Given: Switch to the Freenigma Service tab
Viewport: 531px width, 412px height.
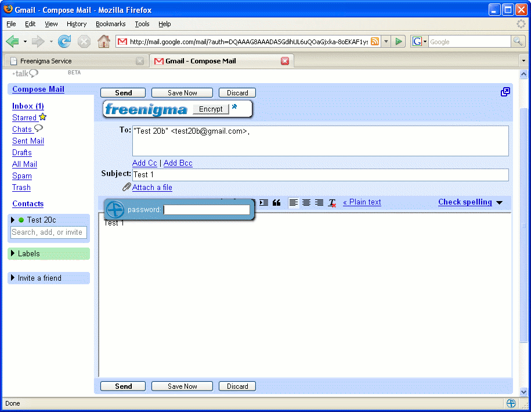Looking at the screenshot, I should pos(77,61).
